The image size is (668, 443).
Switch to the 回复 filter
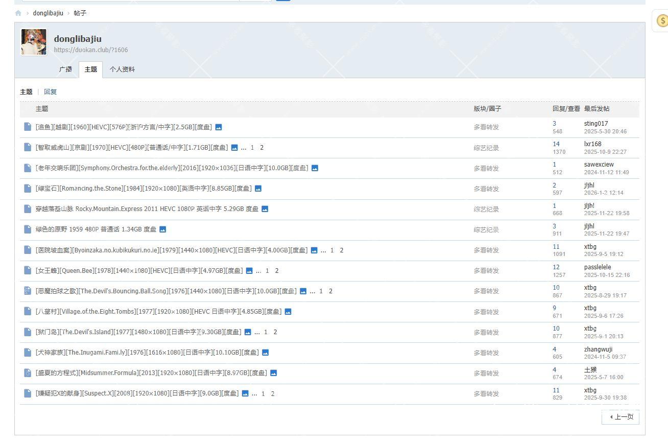click(50, 92)
